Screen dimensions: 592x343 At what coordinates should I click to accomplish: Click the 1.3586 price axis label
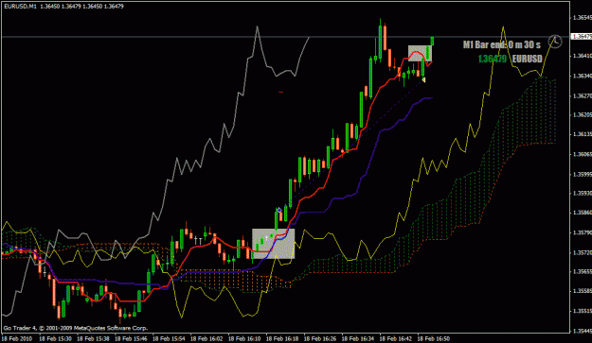point(582,213)
